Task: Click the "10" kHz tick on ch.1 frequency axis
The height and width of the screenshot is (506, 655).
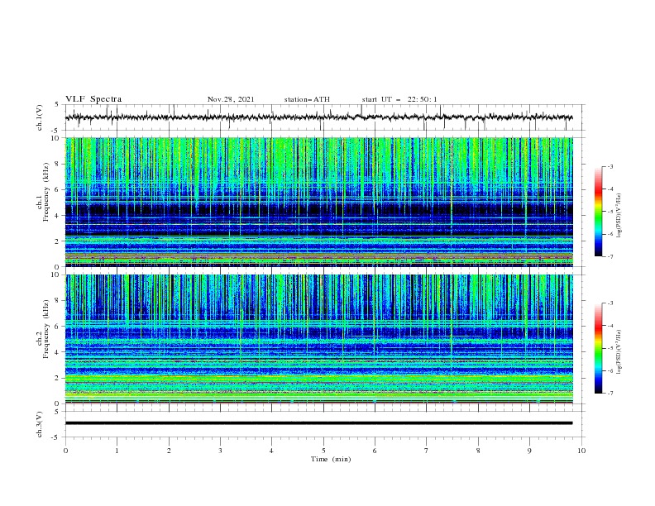Action: pos(56,138)
